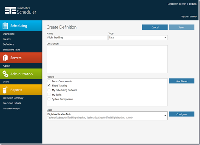The image size is (200, 145).
Task: Open Filesets in the sidebar
Action: (x=7, y=39)
